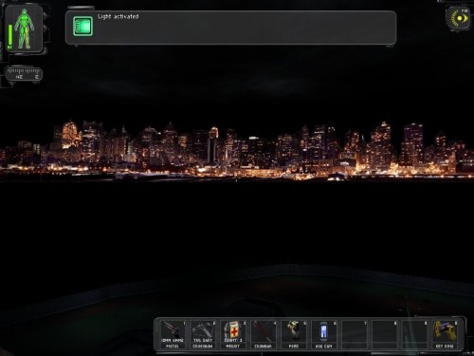Use the medkit in belt slot 3
The width and height of the screenshot is (474, 356).
tap(233, 334)
